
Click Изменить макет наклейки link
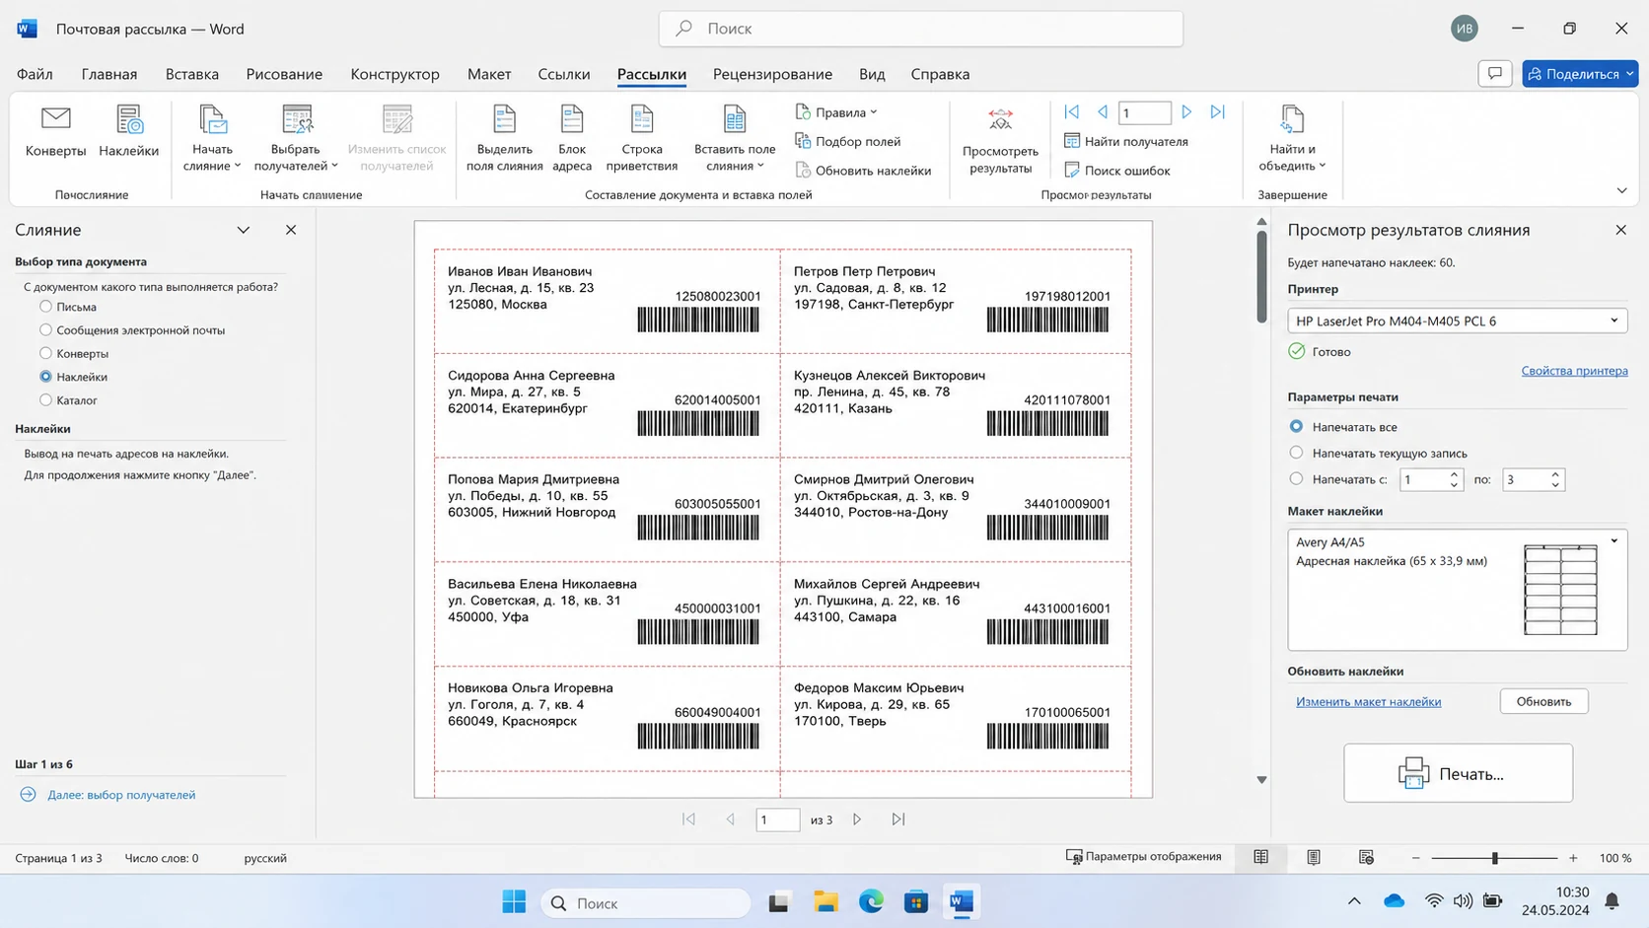point(1368,702)
